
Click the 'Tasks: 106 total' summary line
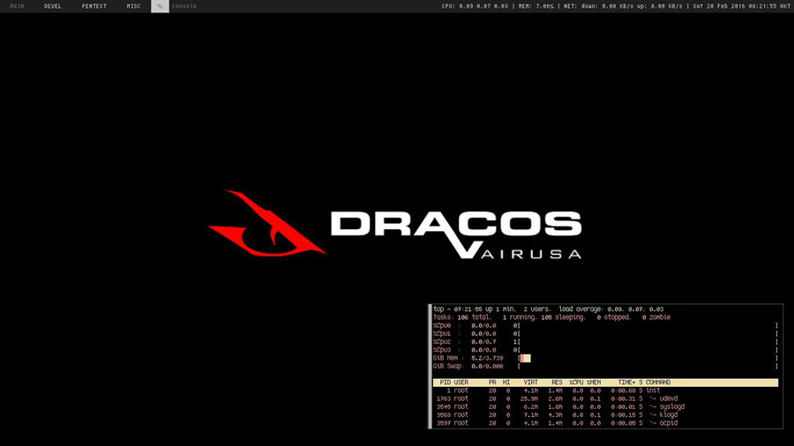coord(462,317)
